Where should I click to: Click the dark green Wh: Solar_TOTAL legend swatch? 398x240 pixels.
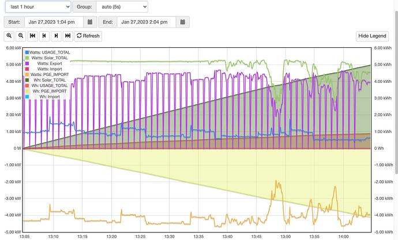(x=27, y=80)
